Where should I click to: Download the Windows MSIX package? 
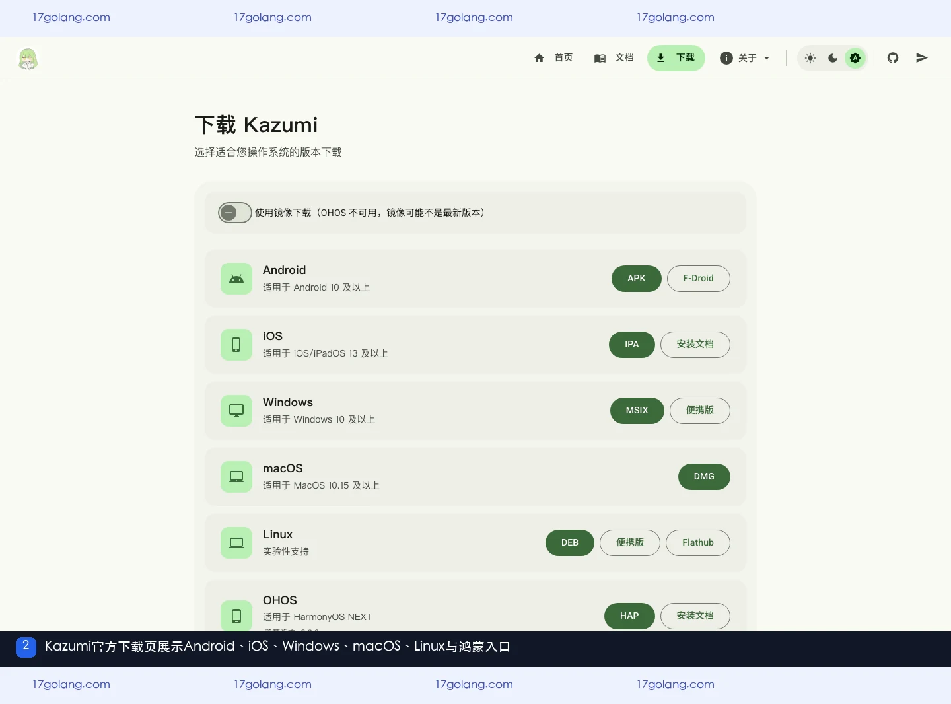point(637,411)
